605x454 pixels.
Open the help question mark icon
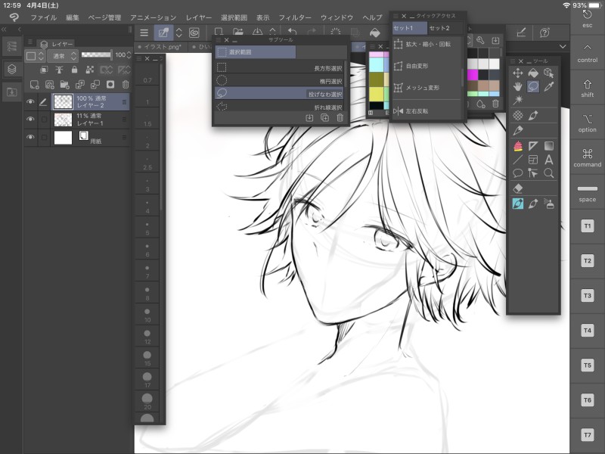tap(544, 33)
